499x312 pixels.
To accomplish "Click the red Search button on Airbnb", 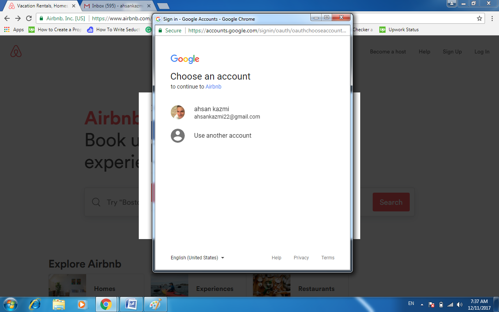I will 391,202.
